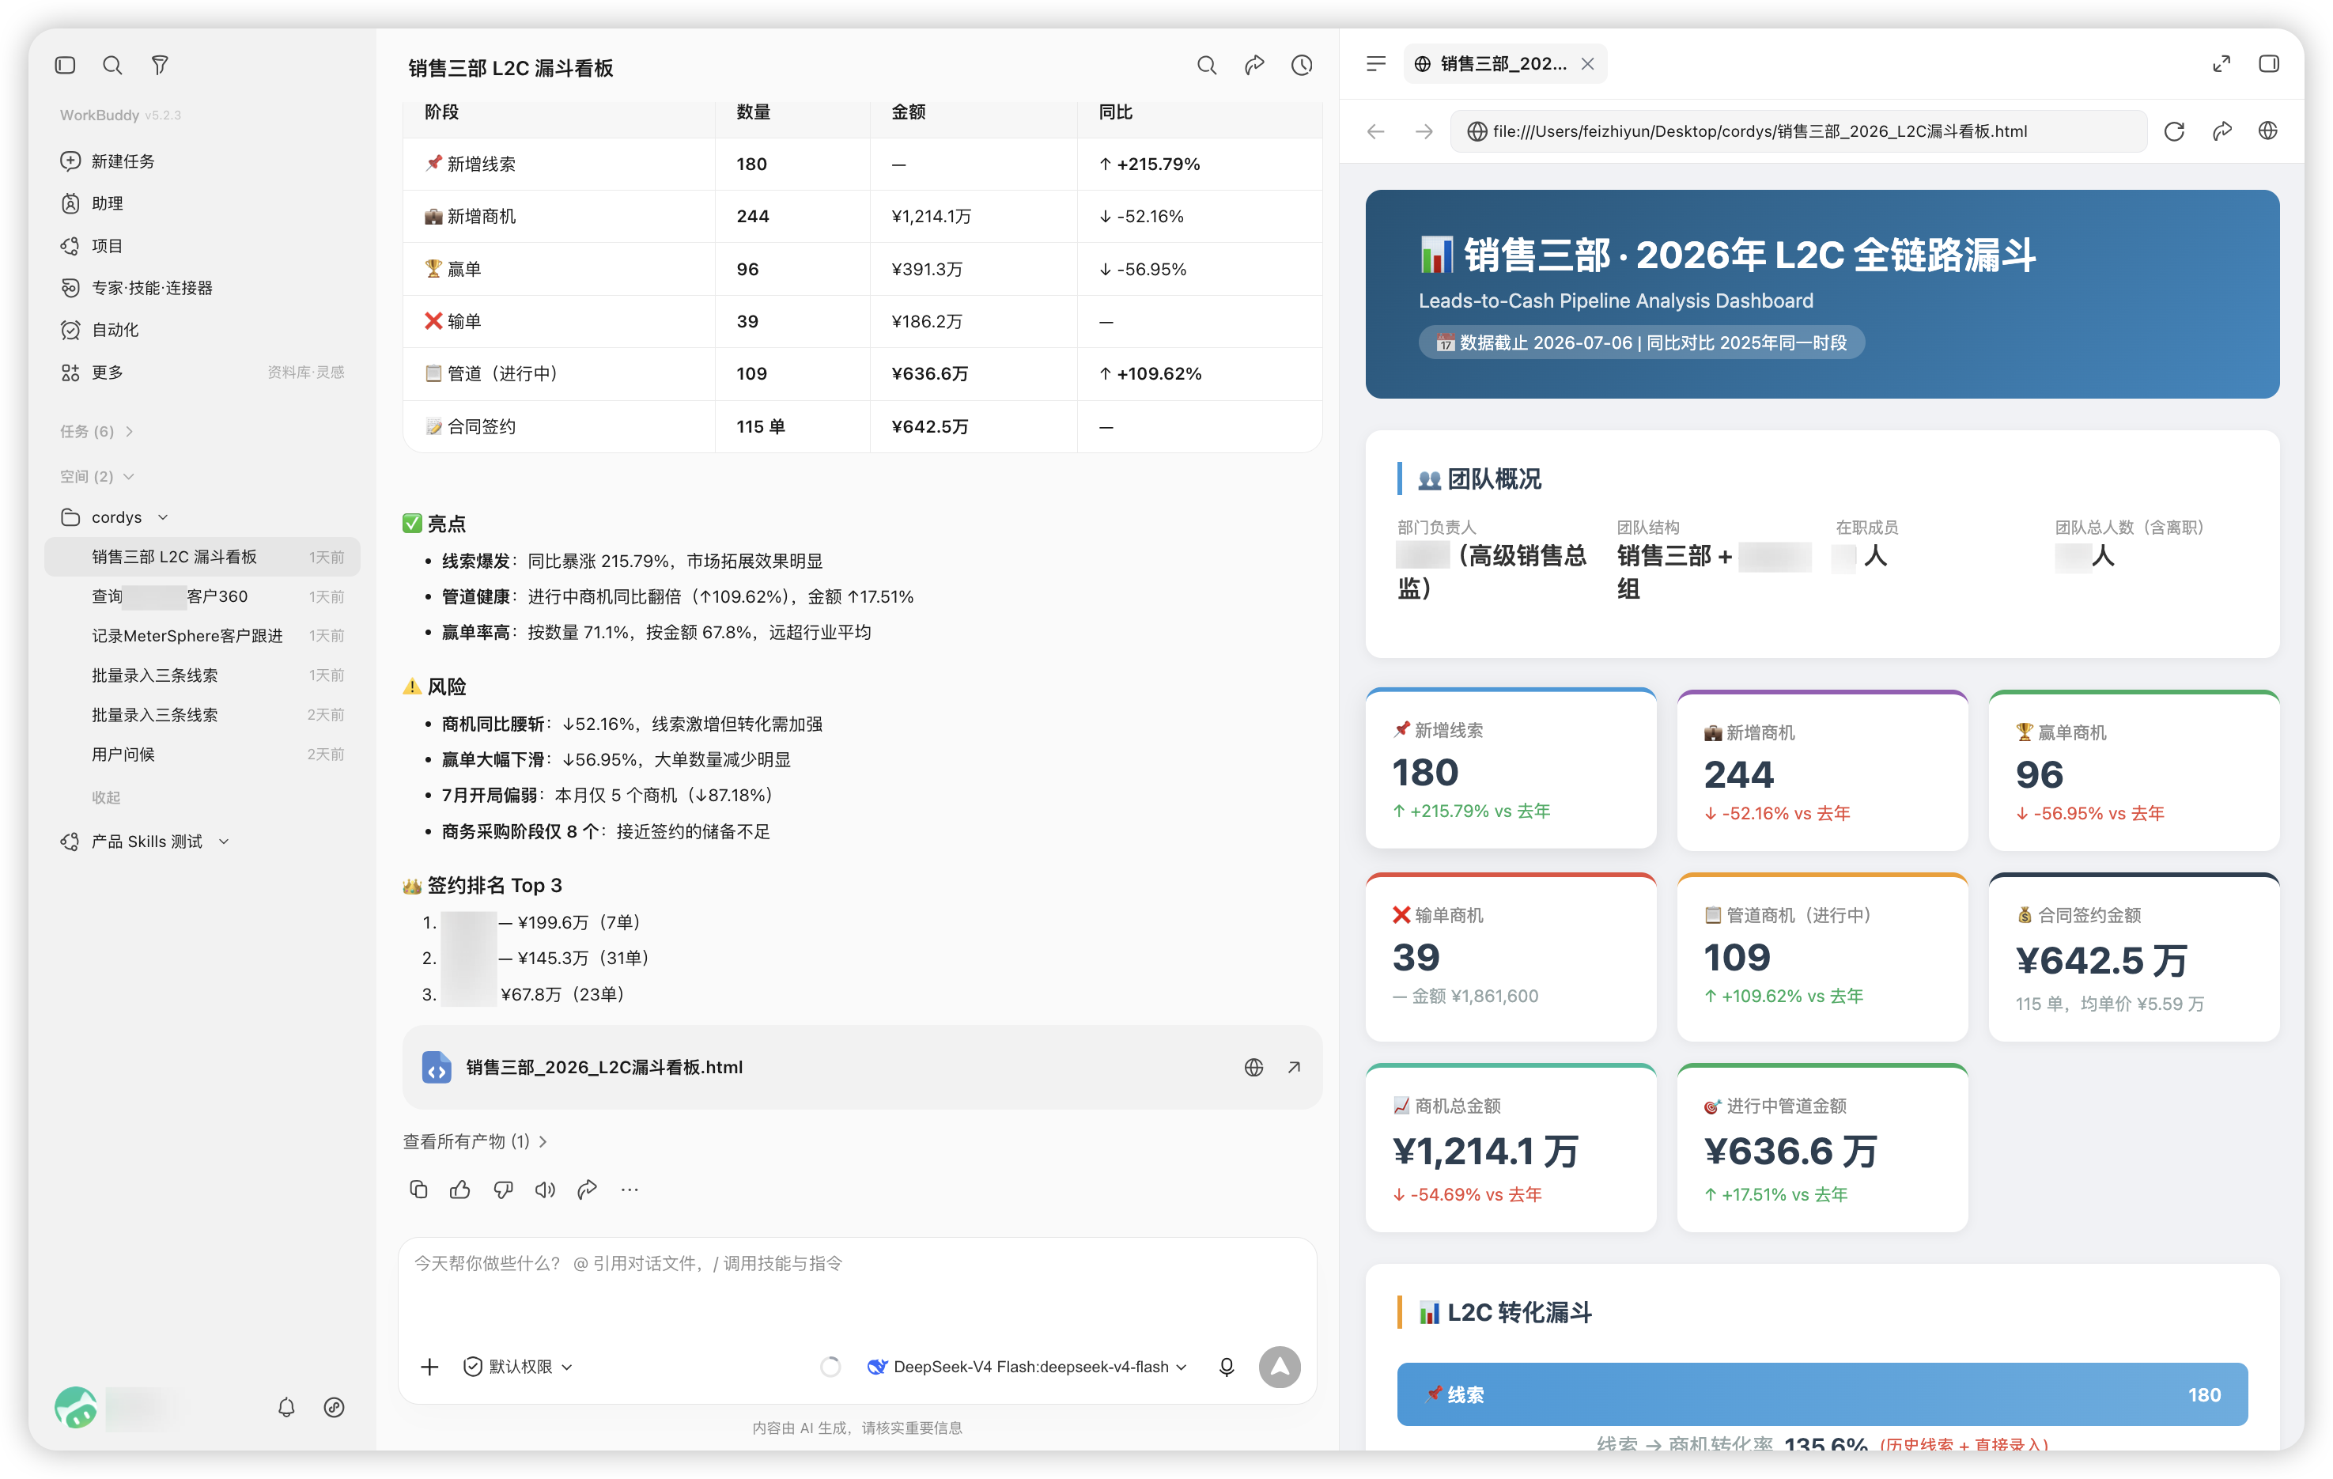Image resolution: width=2333 pixels, height=1479 pixels.
Task: Click the 新增商机 244 card
Action: (1822, 770)
